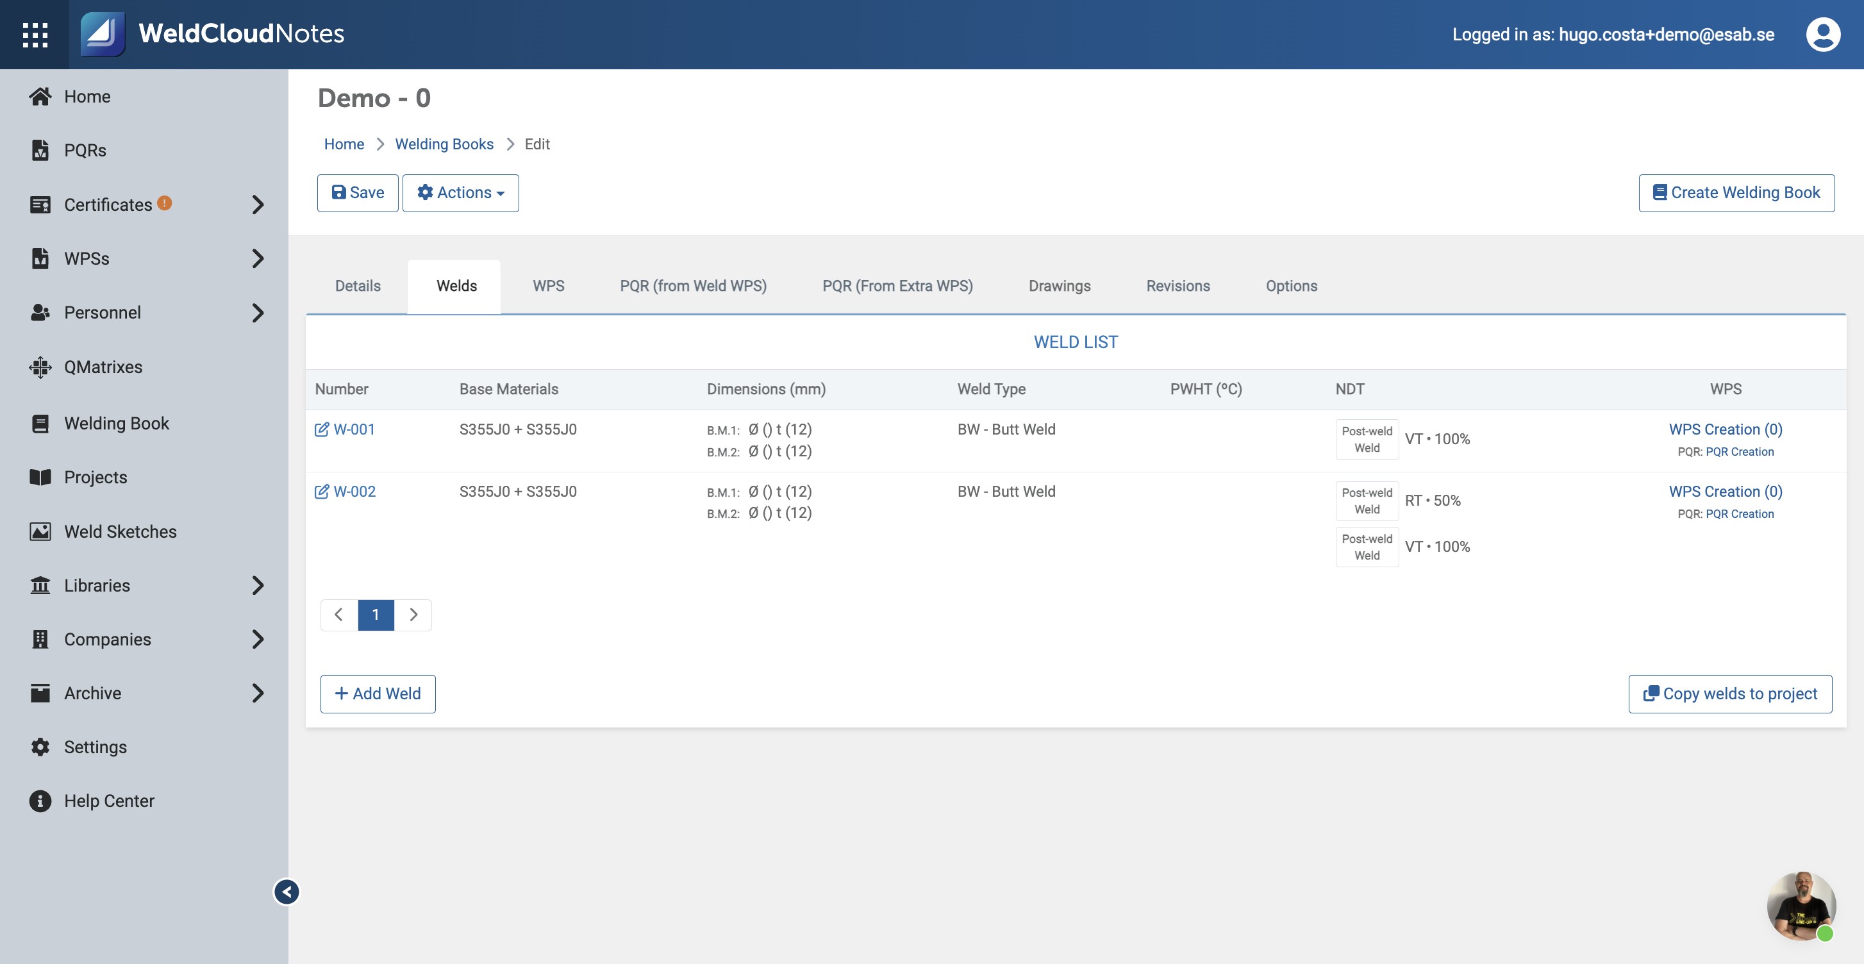This screenshot has width=1864, height=964.
Task: Click the RT • 50% NDT entry
Action: (x=1432, y=501)
